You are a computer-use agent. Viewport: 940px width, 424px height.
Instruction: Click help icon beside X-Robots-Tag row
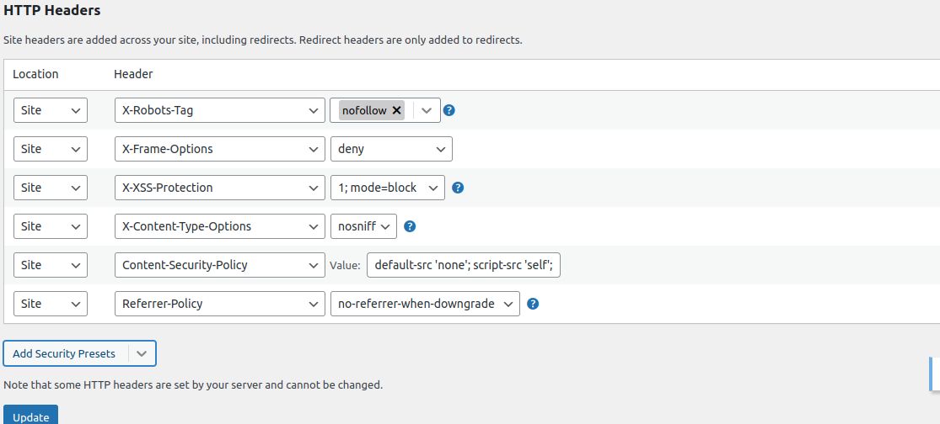[449, 110]
